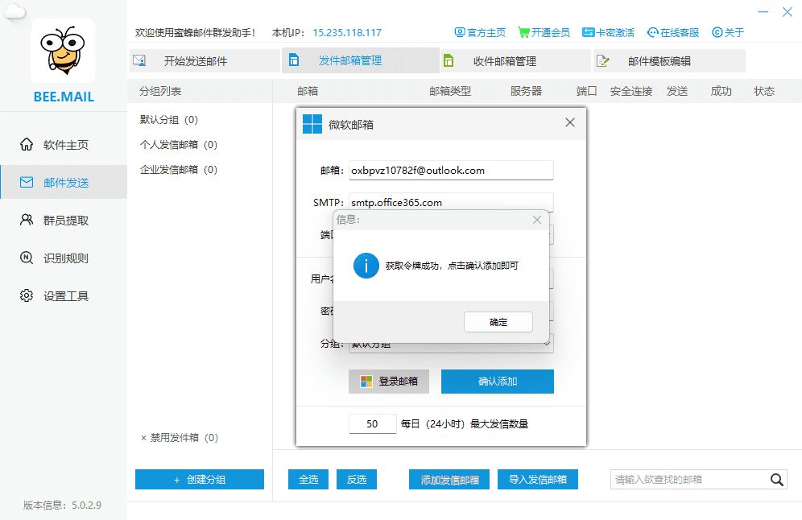The width and height of the screenshot is (802, 520).
Task: Select 个人发信邮箱 (0) group
Action: (x=179, y=145)
